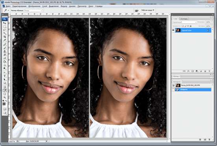Open the layer blend mode dropdown

coord(184,22)
